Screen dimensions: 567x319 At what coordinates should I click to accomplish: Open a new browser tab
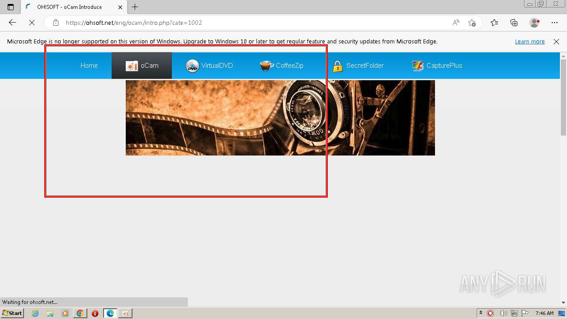point(135,7)
